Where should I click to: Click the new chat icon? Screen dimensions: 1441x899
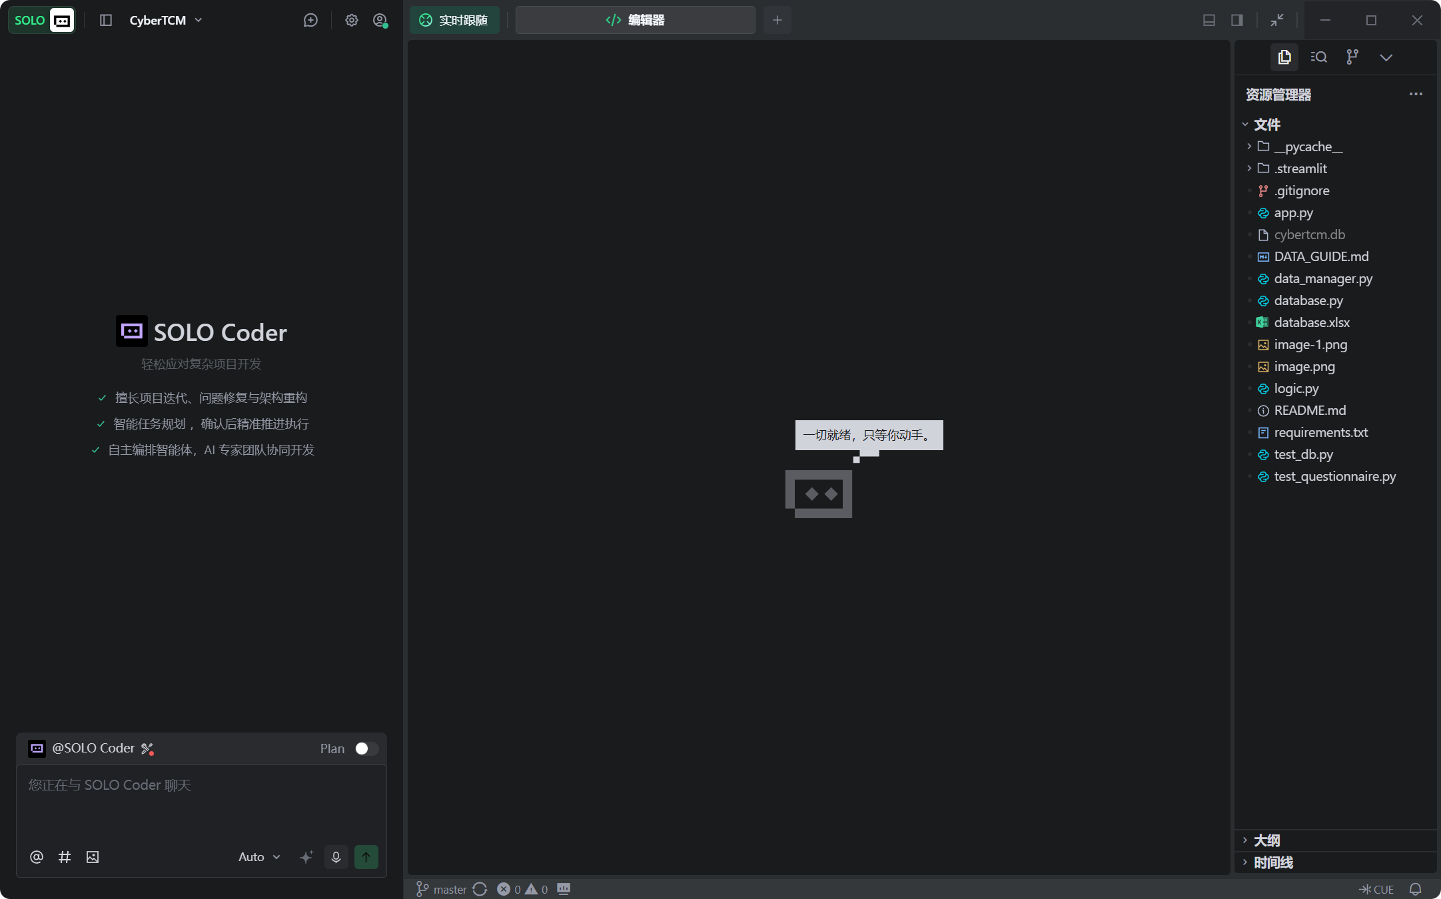(310, 20)
